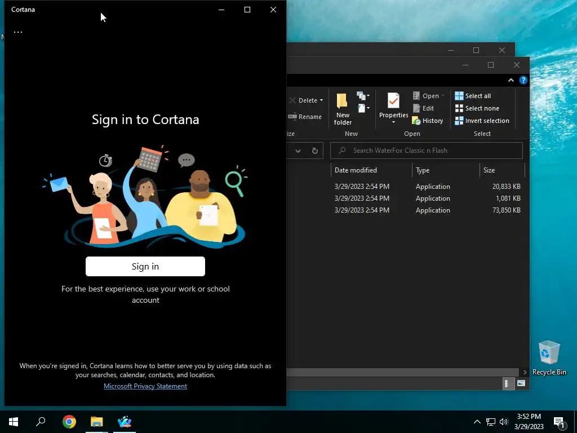Create a New folder from the ribbon
The image size is (577, 433).
pos(342,109)
